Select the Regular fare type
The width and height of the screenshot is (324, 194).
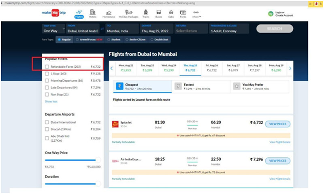click(64, 39)
